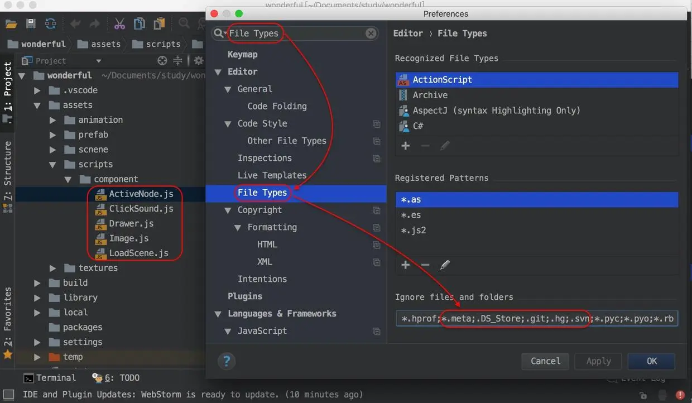Open Project panel settings gear

click(x=199, y=60)
